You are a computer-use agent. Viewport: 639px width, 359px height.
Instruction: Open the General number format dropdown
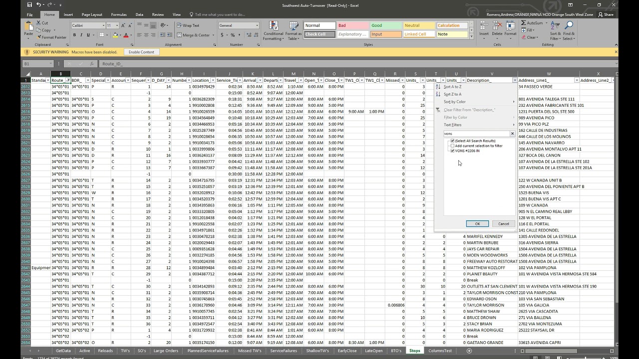pyautogui.click(x=257, y=25)
